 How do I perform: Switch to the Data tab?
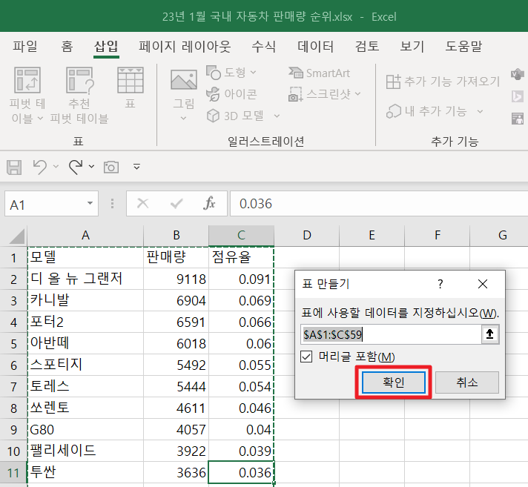tap(315, 46)
